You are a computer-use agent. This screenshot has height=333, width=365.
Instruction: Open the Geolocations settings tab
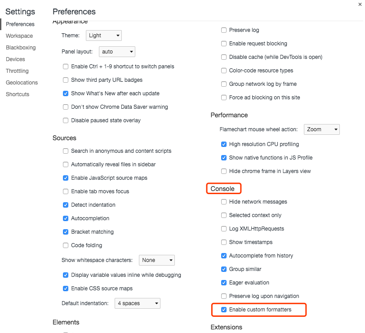22,83
